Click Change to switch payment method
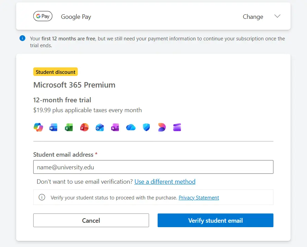Screen dimensions: 307x247 point(253,17)
